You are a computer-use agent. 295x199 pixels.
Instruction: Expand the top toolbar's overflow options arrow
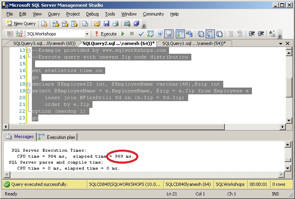click(144, 25)
